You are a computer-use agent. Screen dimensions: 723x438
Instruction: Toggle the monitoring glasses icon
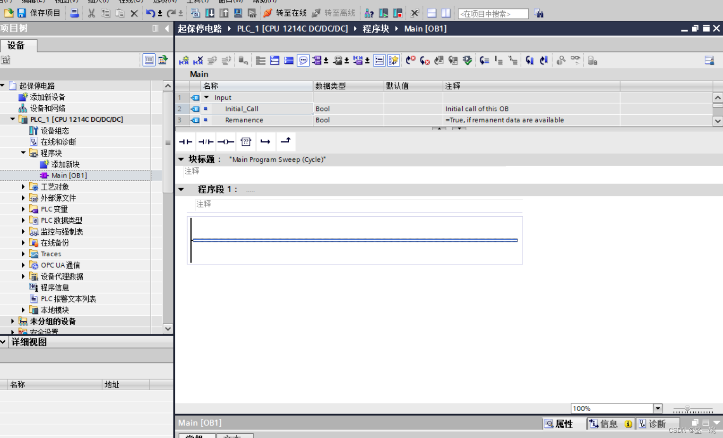575,60
